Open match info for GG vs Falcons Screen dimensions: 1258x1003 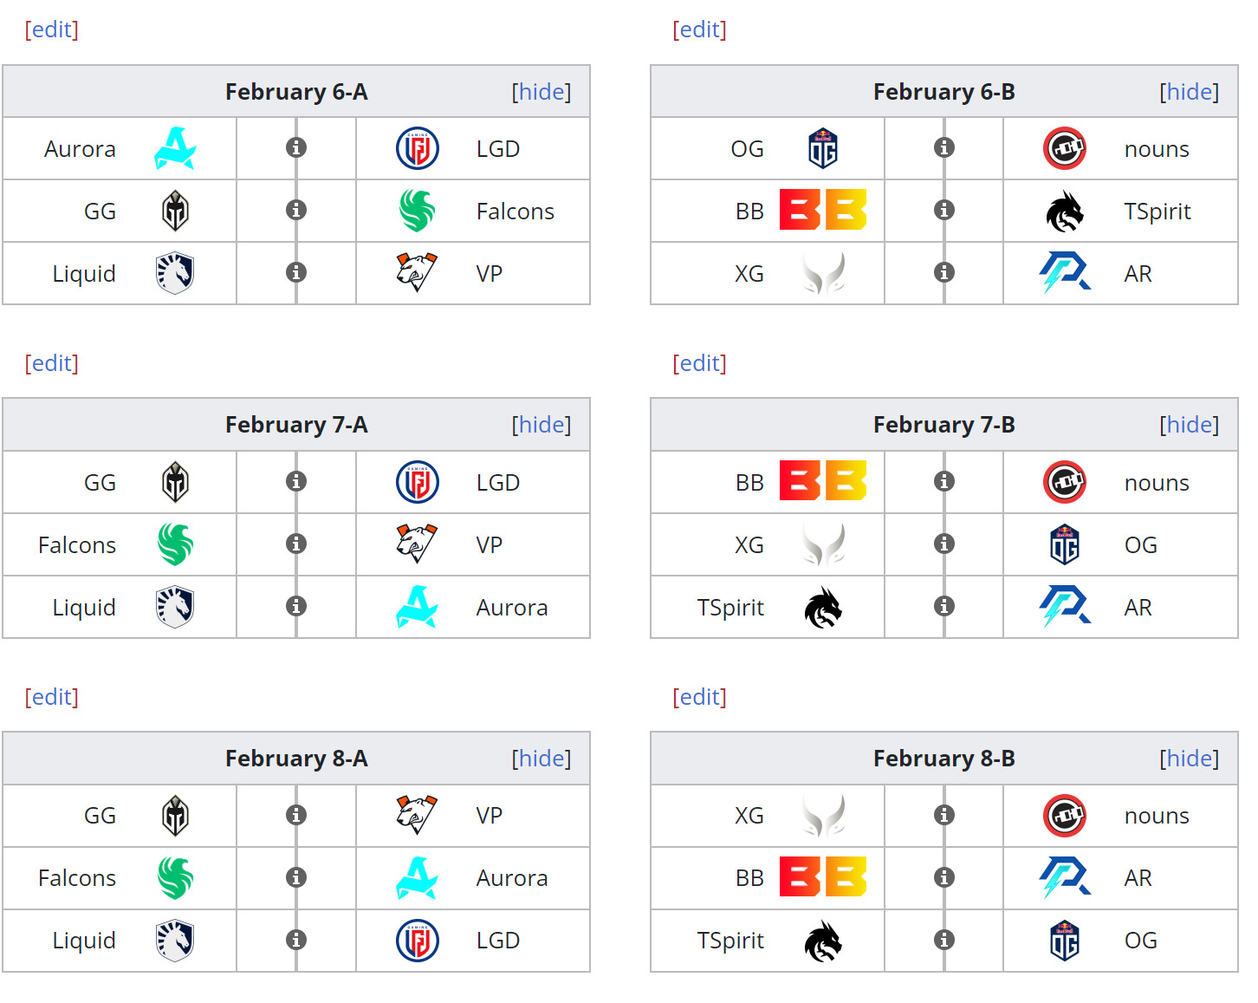(x=296, y=210)
